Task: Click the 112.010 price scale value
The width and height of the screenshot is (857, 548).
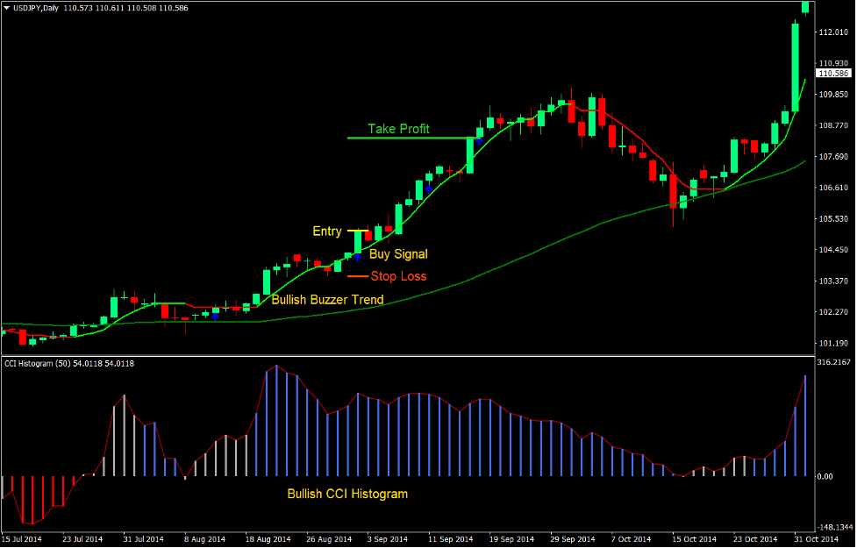Action: (x=832, y=33)
